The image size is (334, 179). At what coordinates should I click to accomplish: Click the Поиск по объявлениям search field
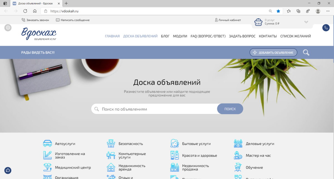point(154,109)
